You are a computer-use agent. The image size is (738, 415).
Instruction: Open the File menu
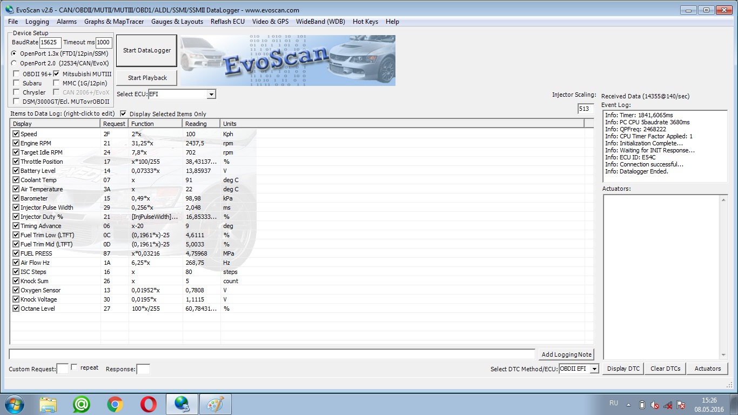[x=13, y=22]
